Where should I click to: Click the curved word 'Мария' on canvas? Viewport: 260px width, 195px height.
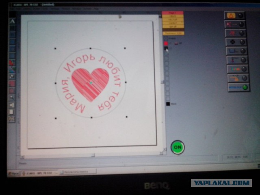[x=73, y=96]
